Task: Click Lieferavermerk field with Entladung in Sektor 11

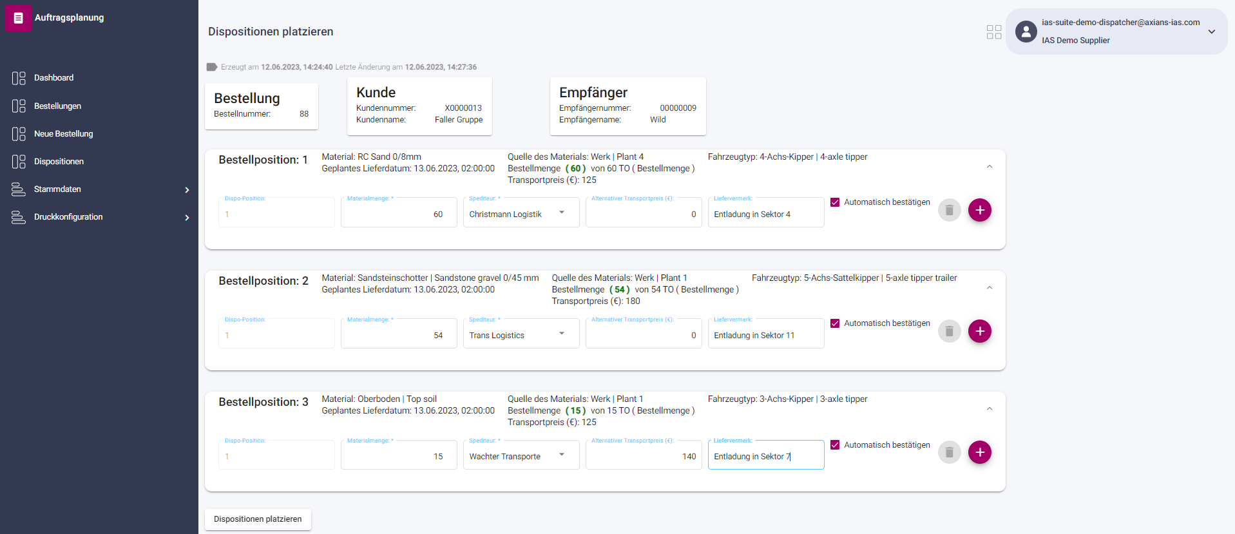Action: coord(765,335)
